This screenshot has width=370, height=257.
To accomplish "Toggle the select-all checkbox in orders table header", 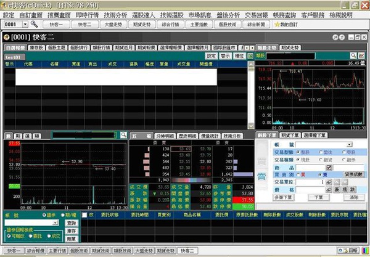I will [x=84, y=215].
